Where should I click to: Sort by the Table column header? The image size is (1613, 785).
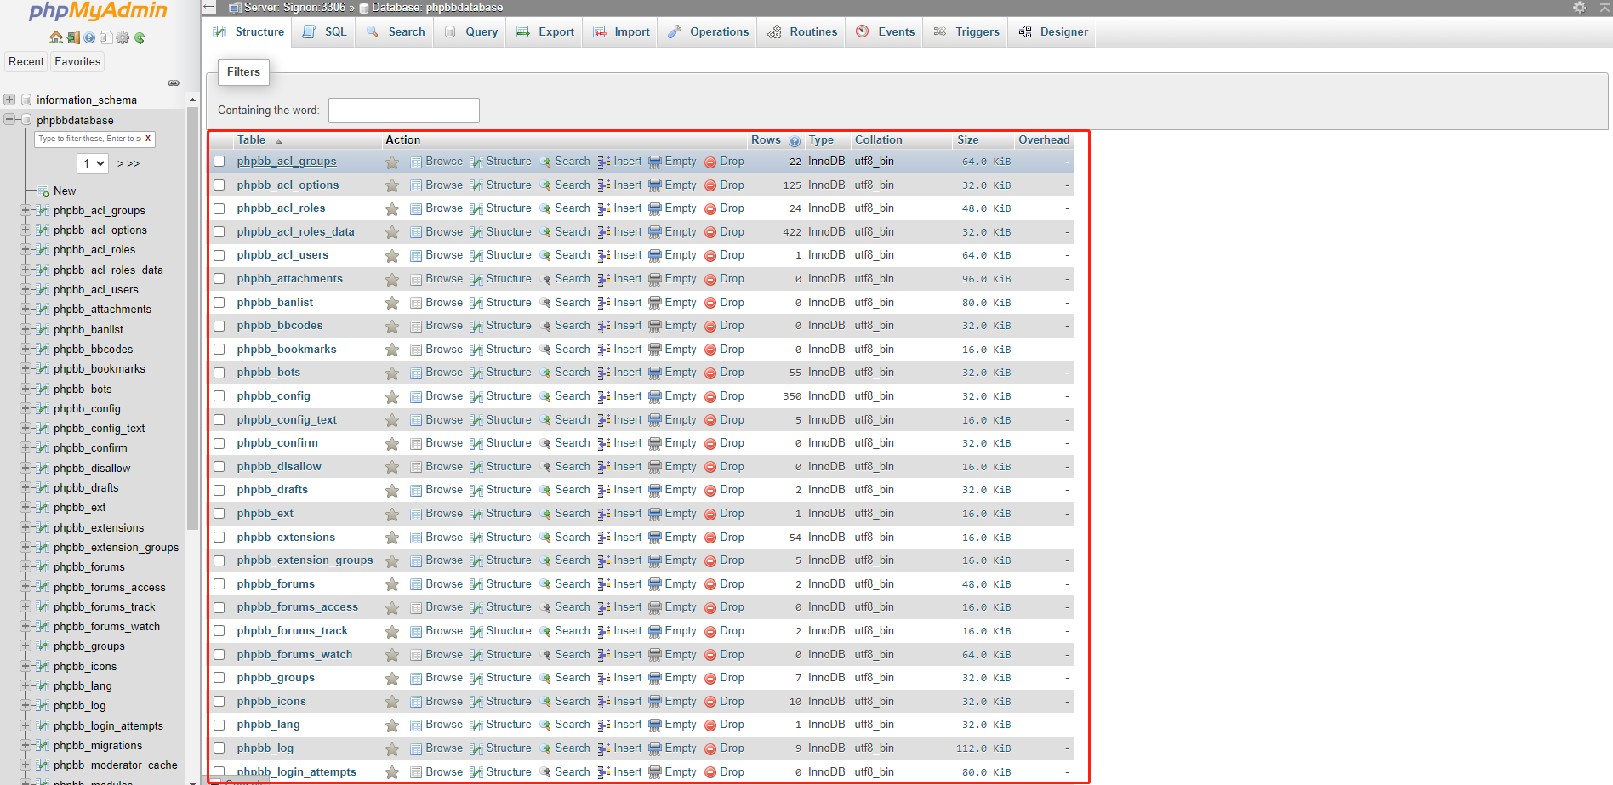(x=251, y=140)
